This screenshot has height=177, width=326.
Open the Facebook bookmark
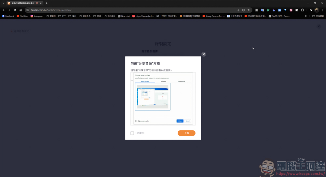coord(8,16)
